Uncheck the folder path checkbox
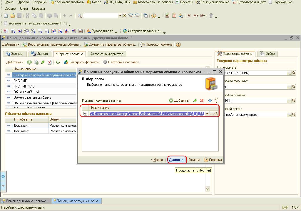 pyautogui.click(x=85, y=114)
